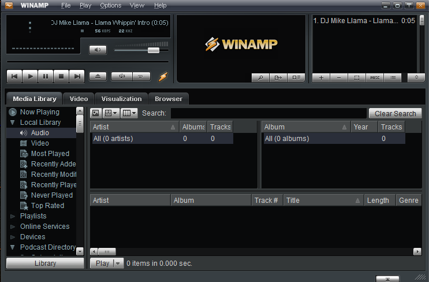Click the Clear Search button
This screenshot has height=282, width=429.
[395, 113]
